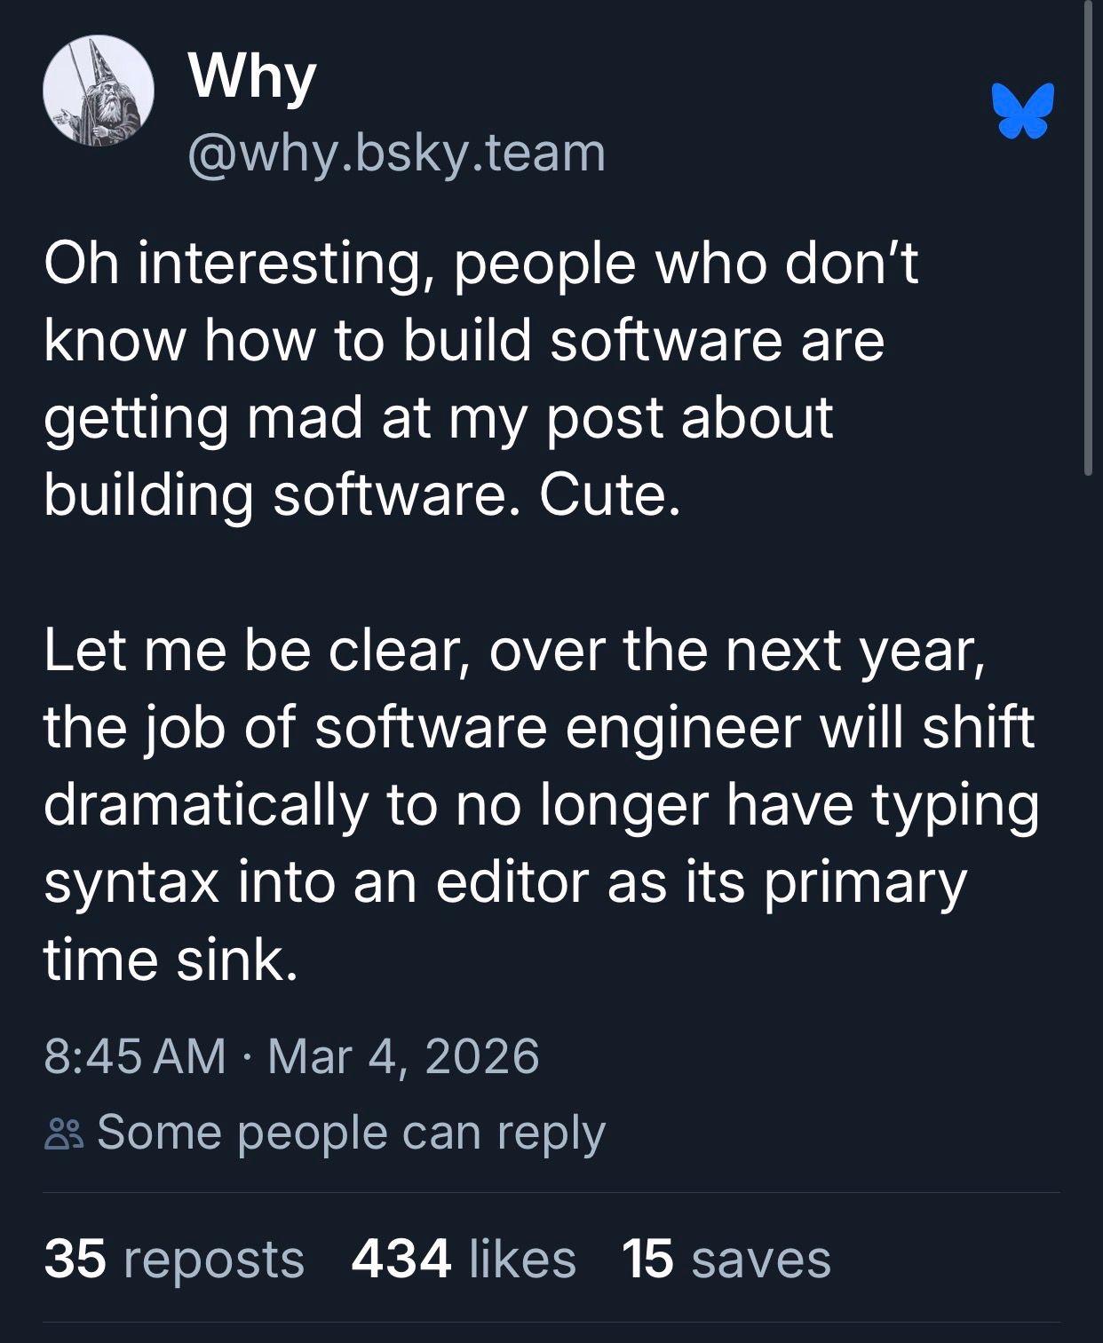Click the number 15 beside saves
The height and width of the screenshot is (1343, 1103).
pos(647,1259)
